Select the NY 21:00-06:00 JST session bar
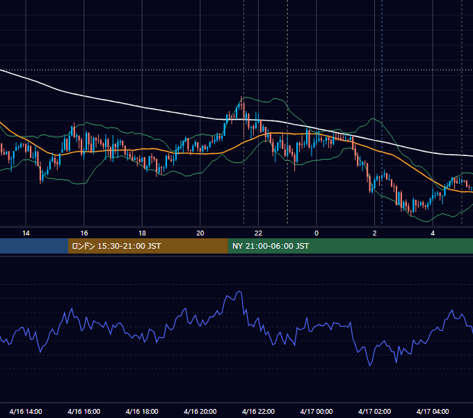This screenshot has width=473, height=418. tap(350, 246)
